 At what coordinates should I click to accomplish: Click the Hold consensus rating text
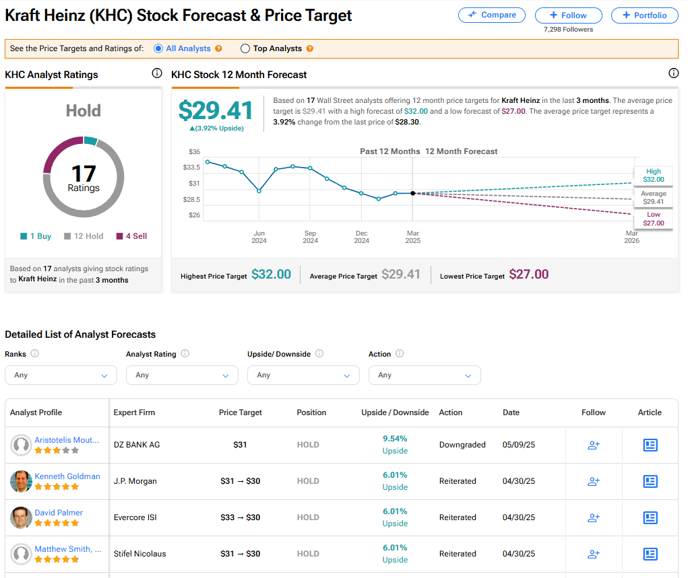tap(84, 111)
